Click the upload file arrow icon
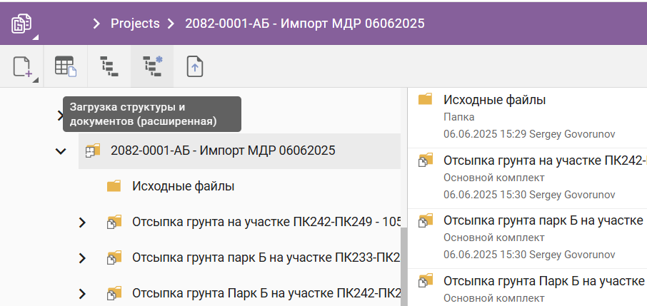647x306 pixels. coord(195,67)
